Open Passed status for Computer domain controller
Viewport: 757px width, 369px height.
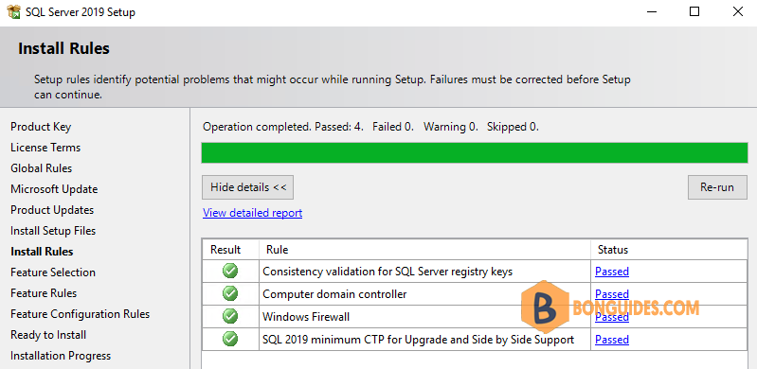tap(612, 294)
